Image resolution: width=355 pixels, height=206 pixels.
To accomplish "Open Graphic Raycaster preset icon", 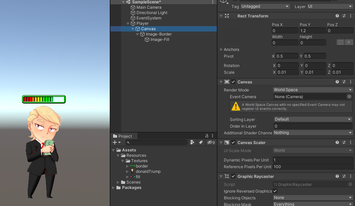I will point(344,176).
